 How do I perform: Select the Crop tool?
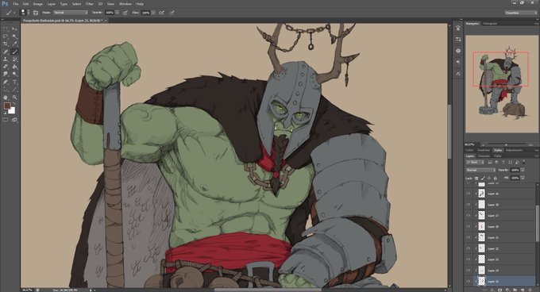tap(6, 44)
